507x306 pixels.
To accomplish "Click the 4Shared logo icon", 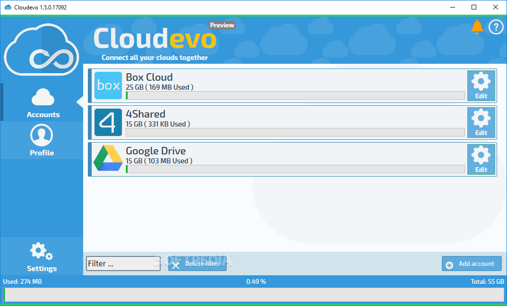I will coord(108,122).
